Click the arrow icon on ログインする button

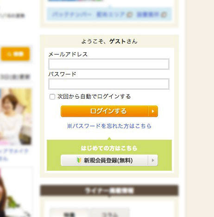tap(153, 111)
